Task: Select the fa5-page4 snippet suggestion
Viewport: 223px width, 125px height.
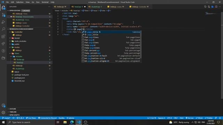Action: (x=111, y=40)
